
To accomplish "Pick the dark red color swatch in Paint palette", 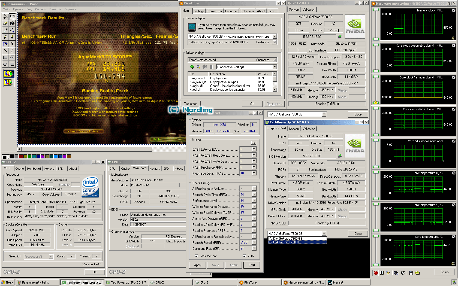I will tap(21, 156).
